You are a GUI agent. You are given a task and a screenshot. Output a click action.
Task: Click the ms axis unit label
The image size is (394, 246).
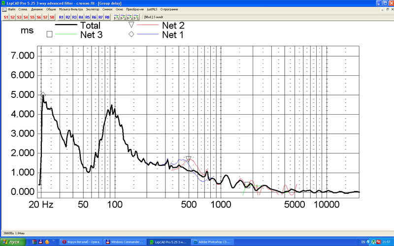tap(27, 31)
